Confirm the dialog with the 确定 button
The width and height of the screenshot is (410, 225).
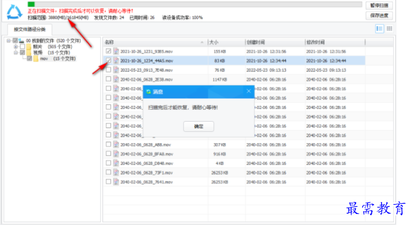click(x=199, y=126)
